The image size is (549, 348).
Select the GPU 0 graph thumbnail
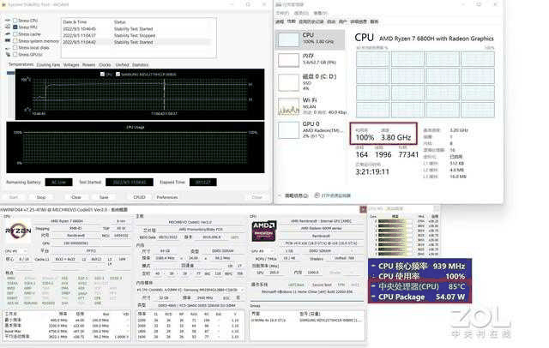point(288,130)
